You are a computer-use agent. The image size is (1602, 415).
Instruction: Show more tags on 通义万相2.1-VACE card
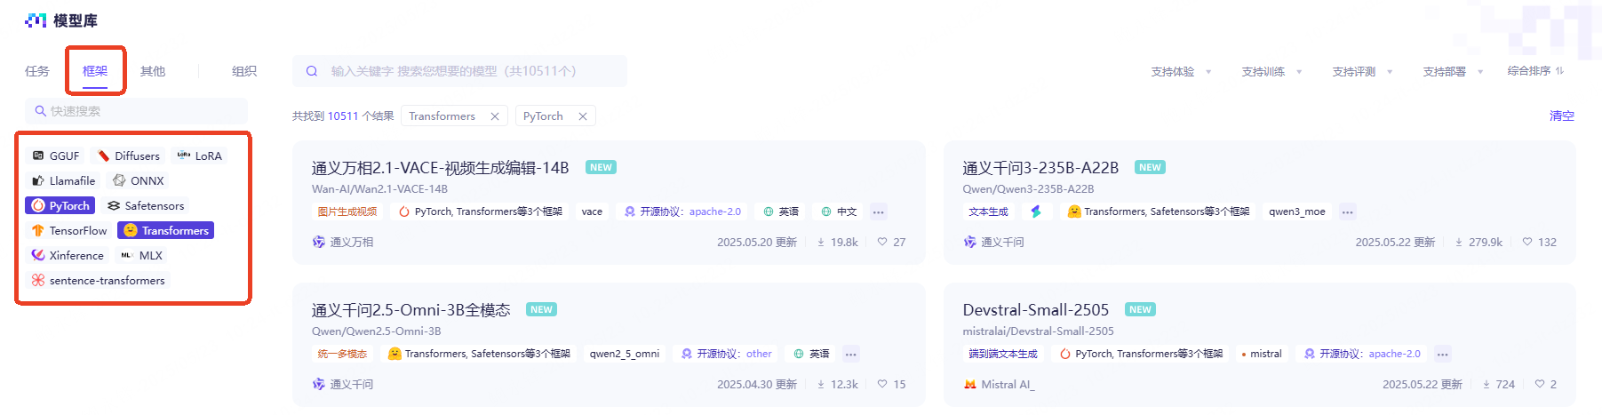878,211
